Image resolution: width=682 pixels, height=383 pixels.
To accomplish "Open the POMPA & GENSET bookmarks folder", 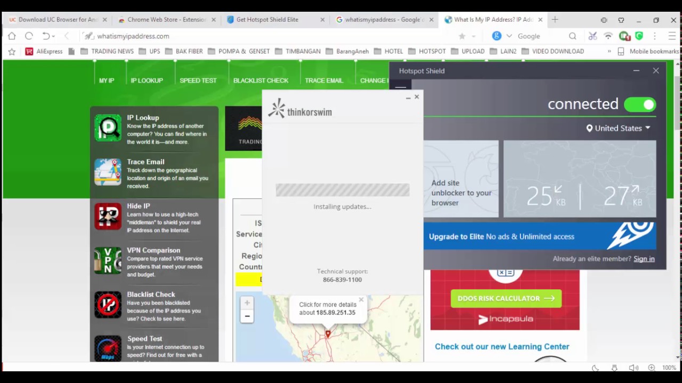I will tap(239, 52).
